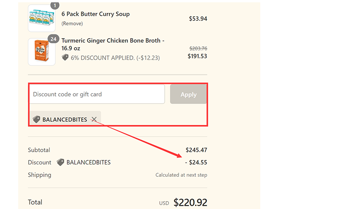Click the 6 Pack Butter Curry Soup title
Screen dimensions: 364x209
[96, 14]
